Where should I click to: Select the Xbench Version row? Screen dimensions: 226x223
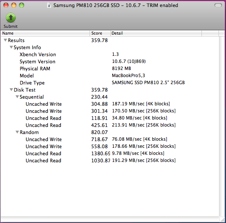pos(110,54)
